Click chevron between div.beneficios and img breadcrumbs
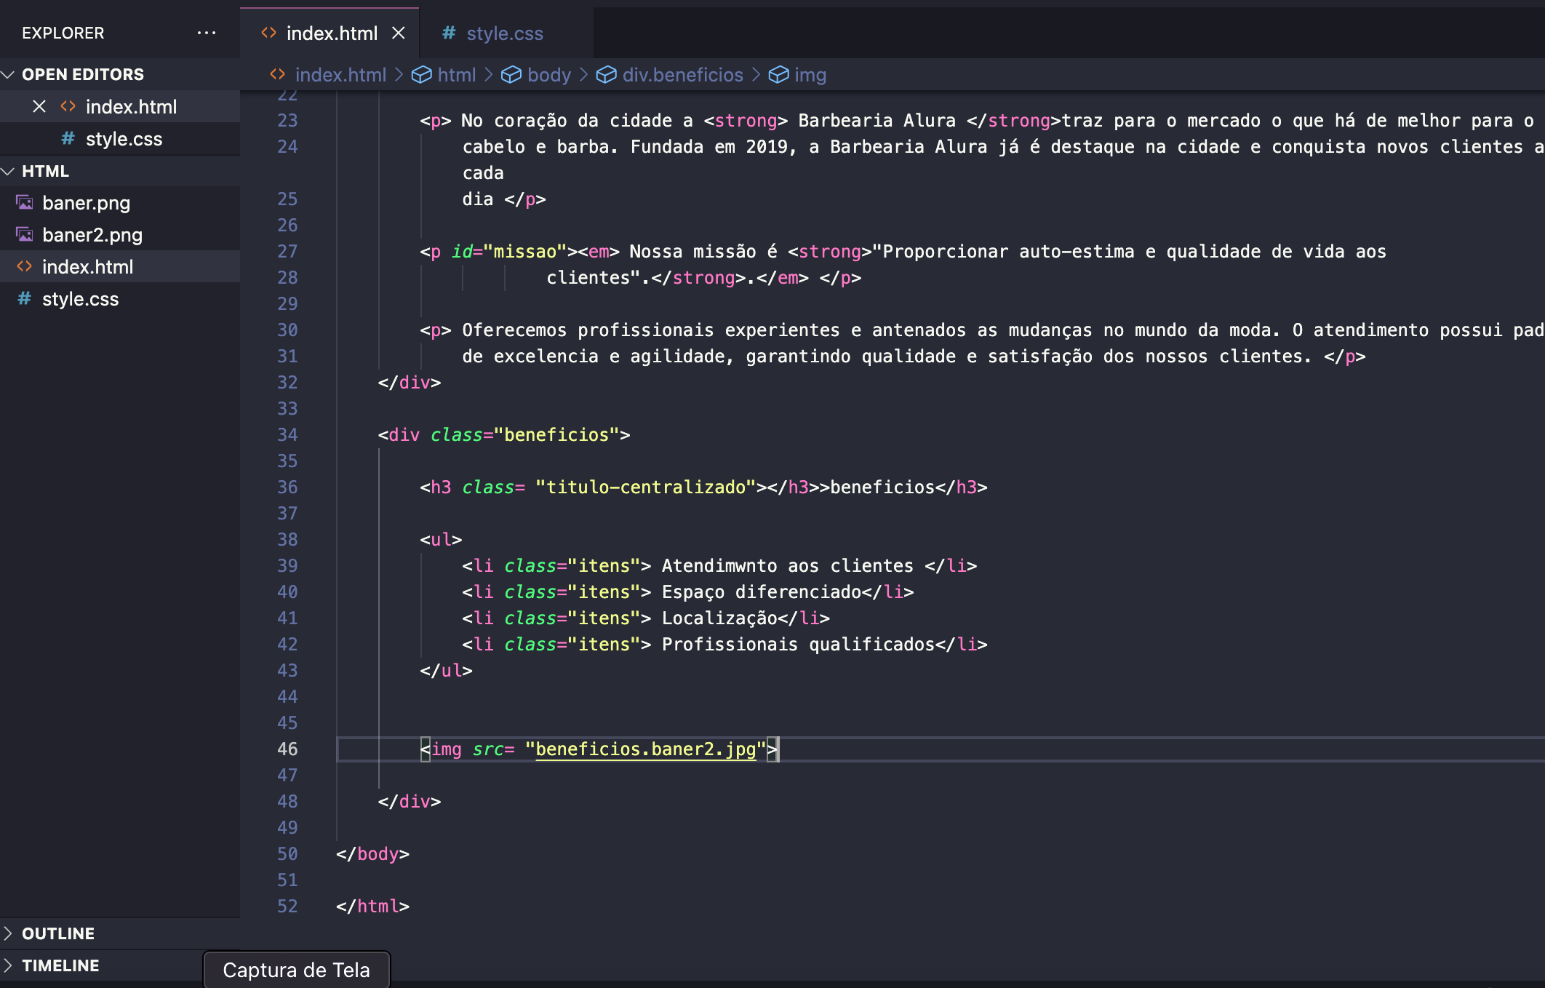1545x988 pixels. point(756,75)
